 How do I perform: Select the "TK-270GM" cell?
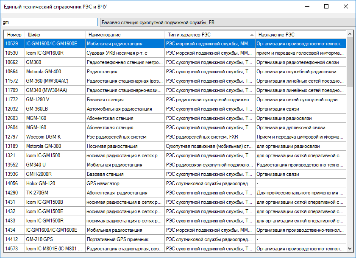[x=55, y=192]
